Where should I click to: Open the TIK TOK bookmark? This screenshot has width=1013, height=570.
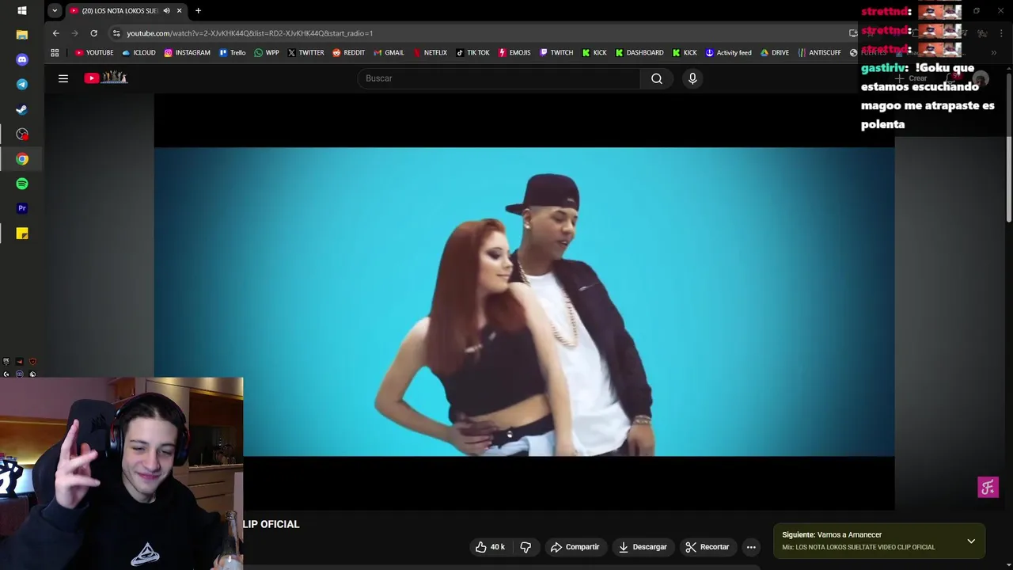click(472, 53)
